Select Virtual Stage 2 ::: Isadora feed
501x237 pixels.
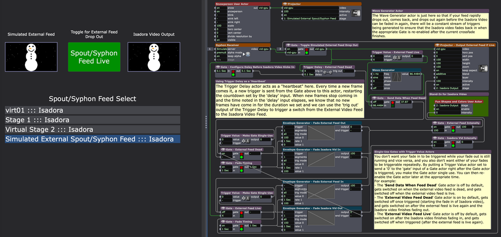[x=92, y=130]
